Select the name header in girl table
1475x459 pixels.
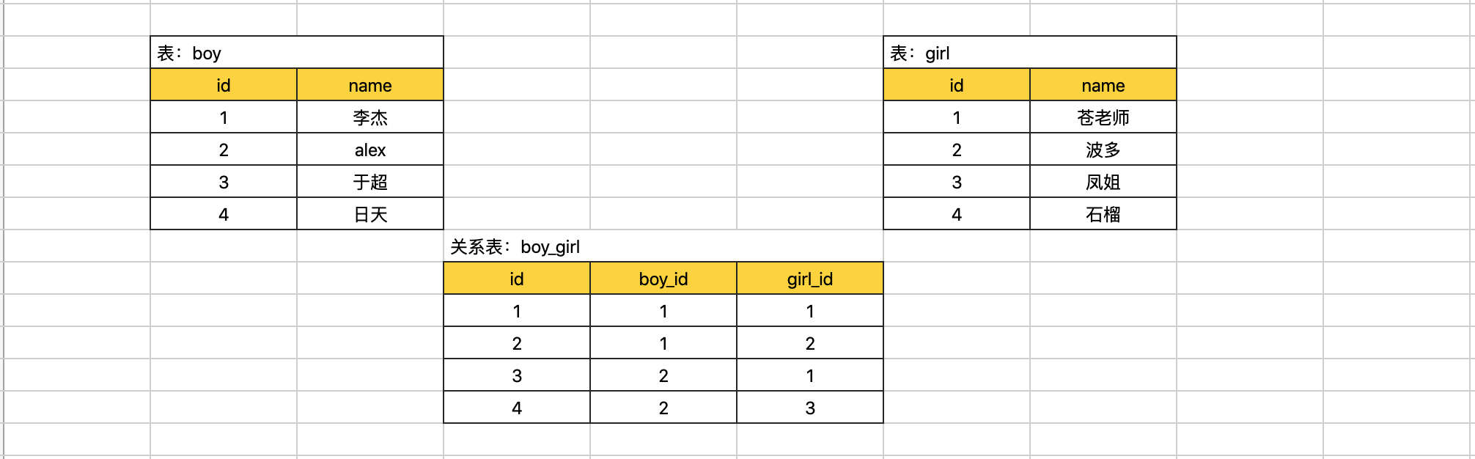(1103, 85)
